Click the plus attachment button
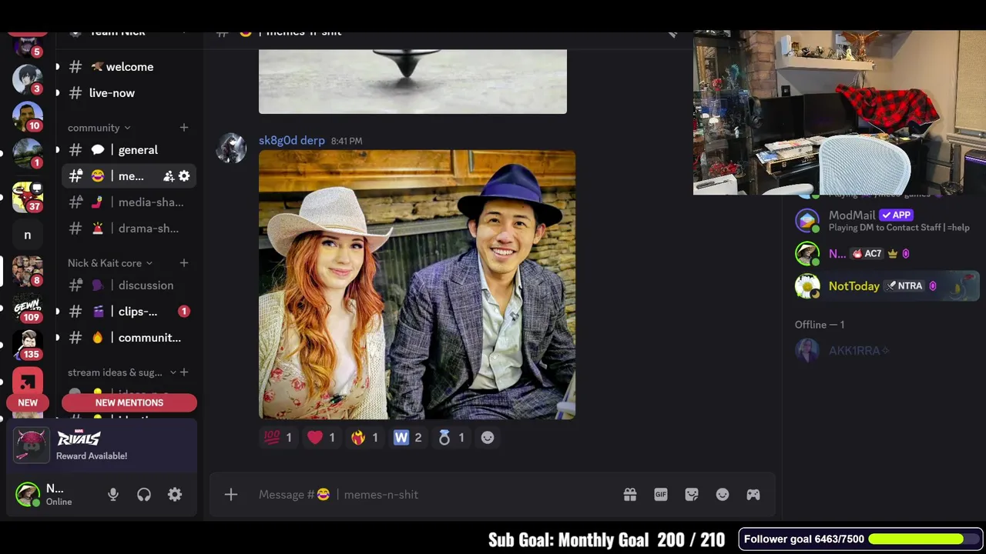986x554 pixels. (231, 495)
